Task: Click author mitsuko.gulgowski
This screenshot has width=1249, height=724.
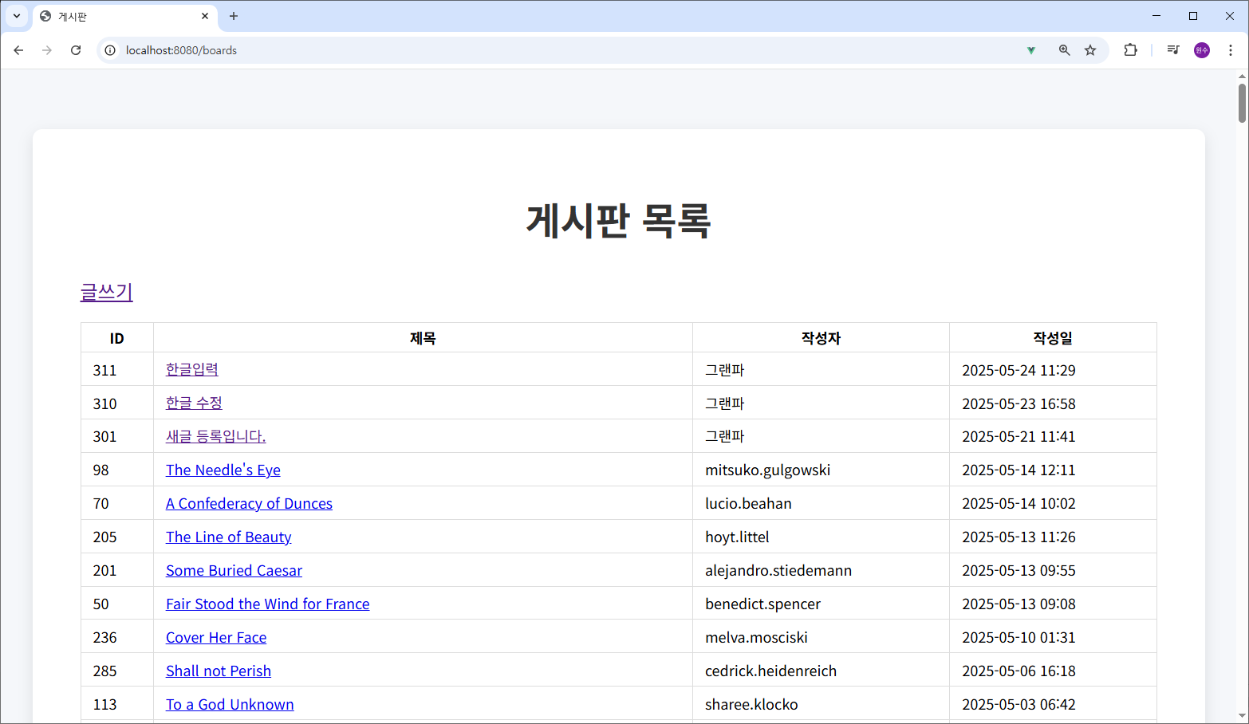Action: [767, 470]
